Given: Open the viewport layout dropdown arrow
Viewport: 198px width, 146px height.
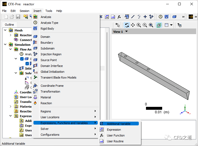Looking at the screenshot, I should [x=171, y=25].
